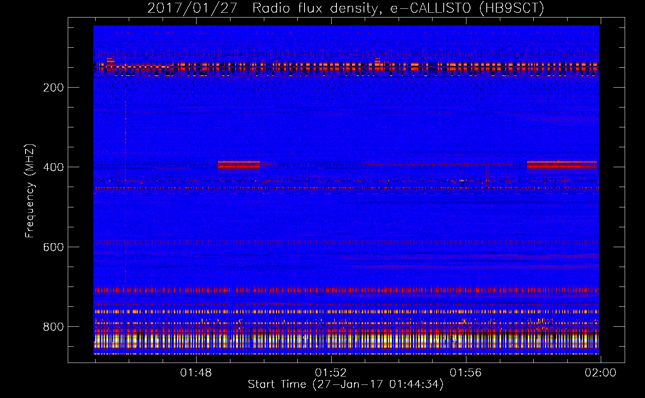The width and height of the screenshot is (645, 398).
Task: Click the '800' frequency tick label
Action: click(53, 327)
